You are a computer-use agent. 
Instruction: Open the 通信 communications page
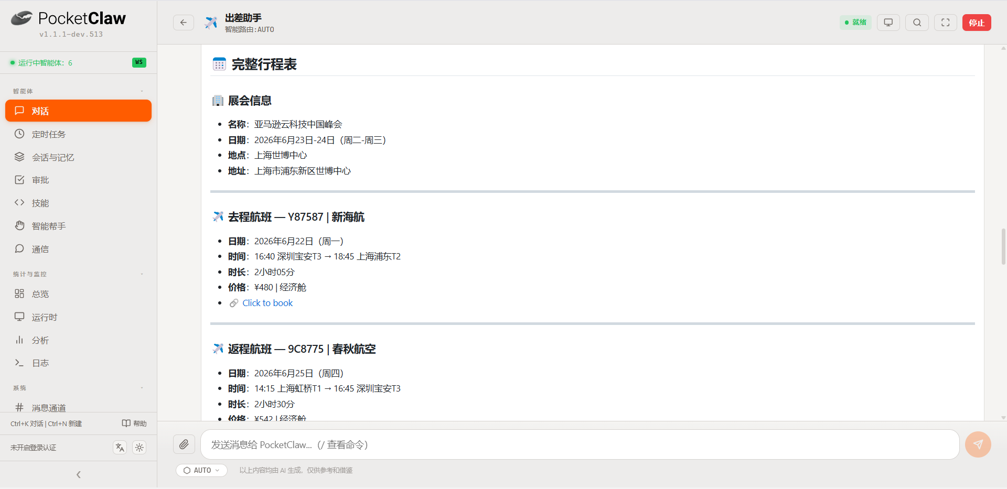[79, 249]
